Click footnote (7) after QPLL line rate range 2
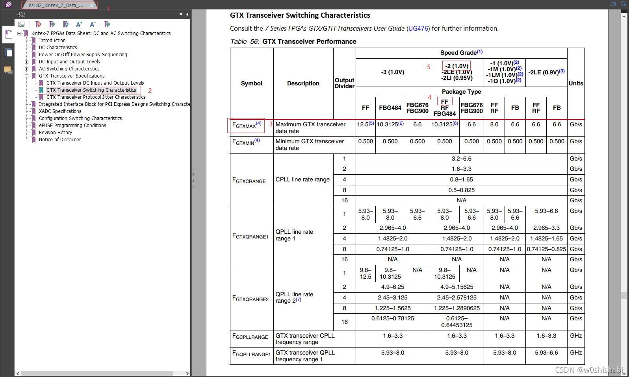This screenshot has width=629, height=377. (299, 299)
